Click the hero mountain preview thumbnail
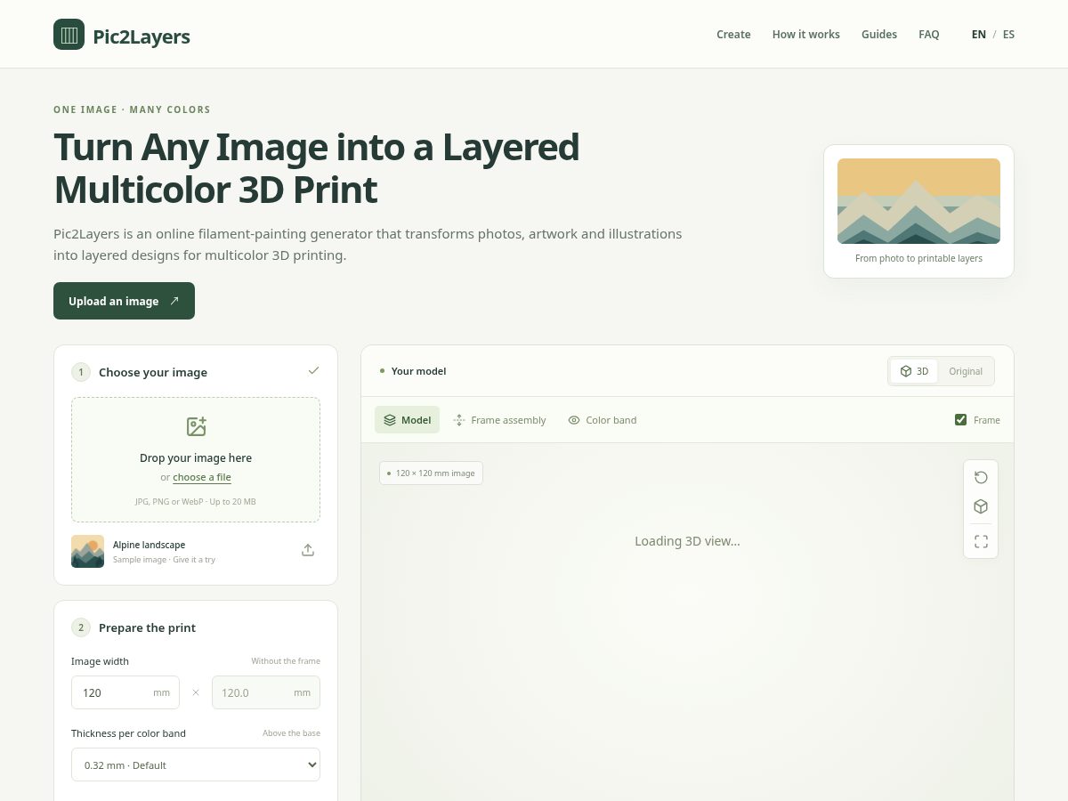 coord(918,201)
